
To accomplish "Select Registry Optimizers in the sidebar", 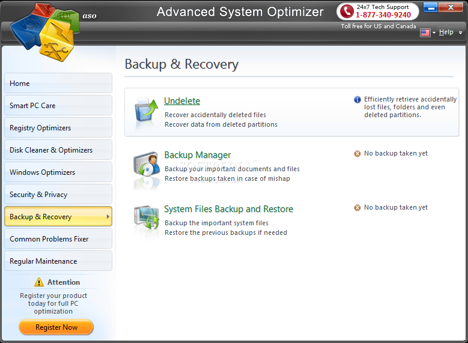I will [x=58, y=127].
